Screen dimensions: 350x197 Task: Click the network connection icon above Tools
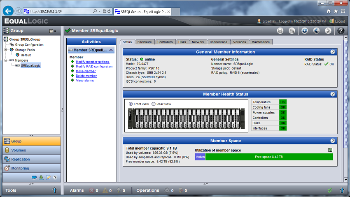[34, 178]
